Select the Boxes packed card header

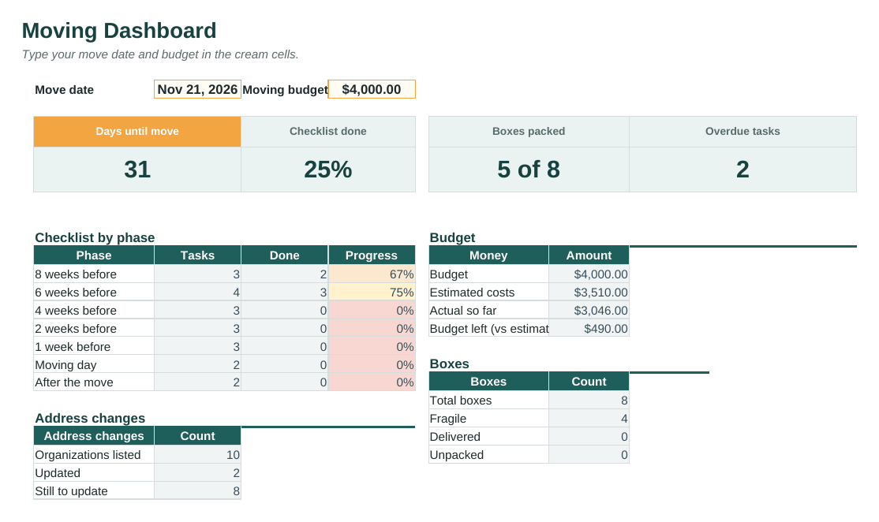(529, 132)
